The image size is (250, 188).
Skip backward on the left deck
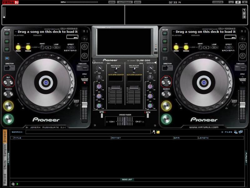click(x=6, y=82)
